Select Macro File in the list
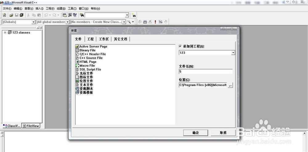 click(x=85, y=66)
